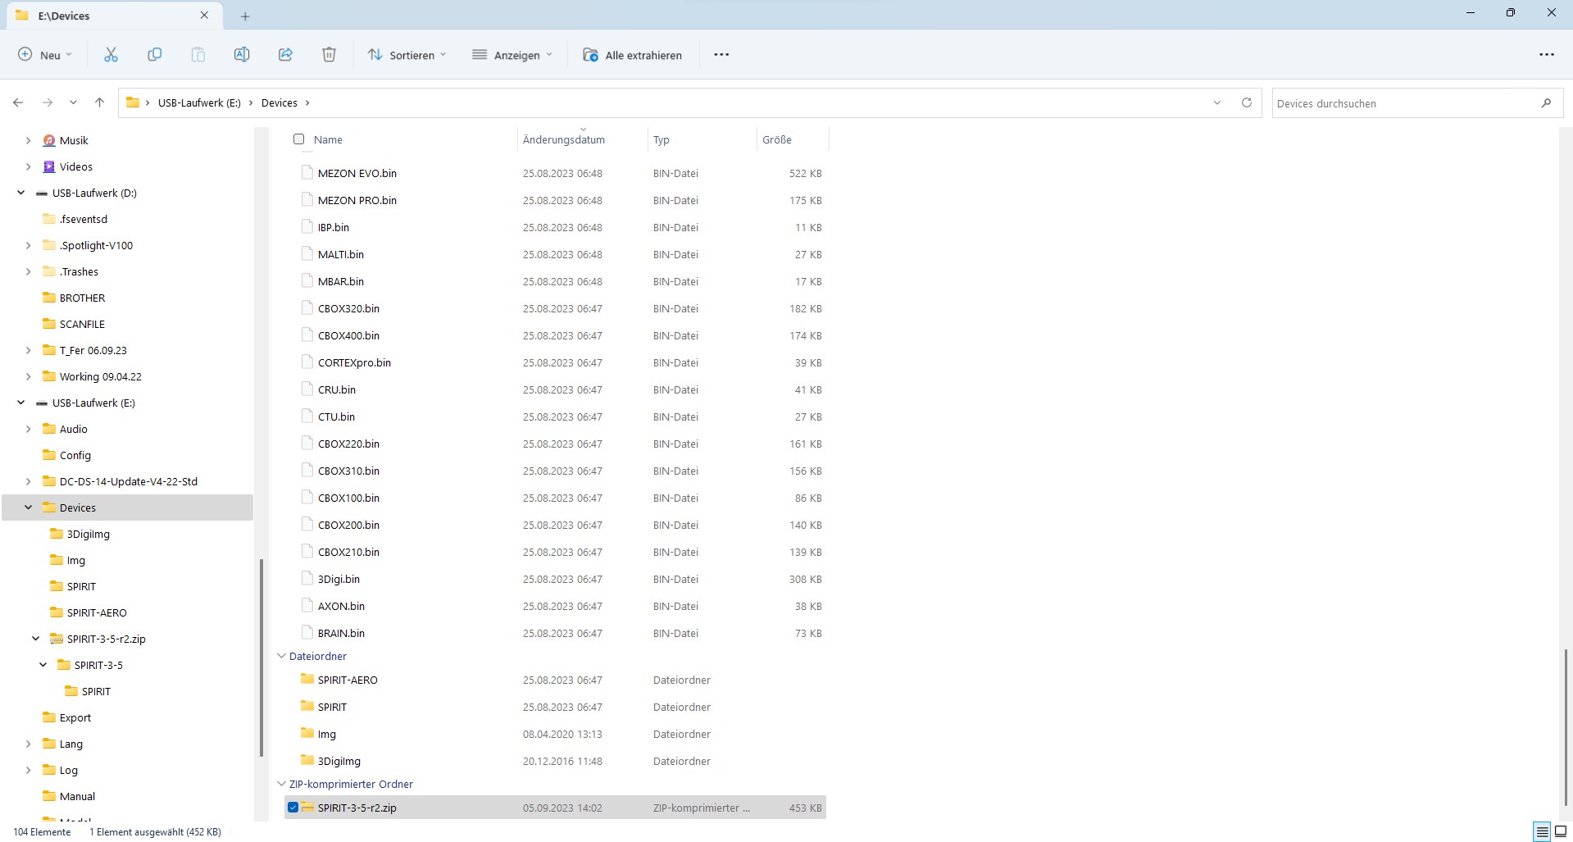Click the Copy icon in toolbar
Screen dimensions: 1573x842
coord(154,55)
